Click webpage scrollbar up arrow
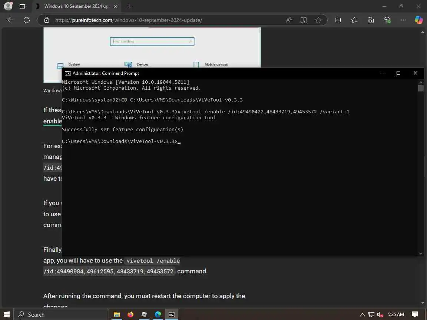427x320 pixels. [x=423, y=32]
